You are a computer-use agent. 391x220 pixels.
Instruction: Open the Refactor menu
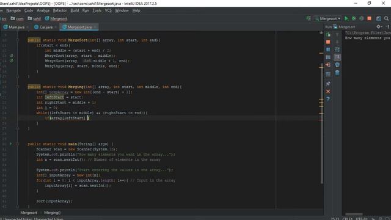[x=60, y=10]
